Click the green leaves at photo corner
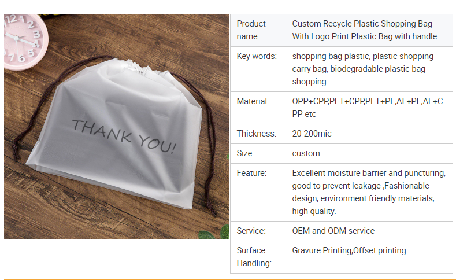Image resolution: width=456 pixels, height=280 pixels. click(x=214, y=232)
